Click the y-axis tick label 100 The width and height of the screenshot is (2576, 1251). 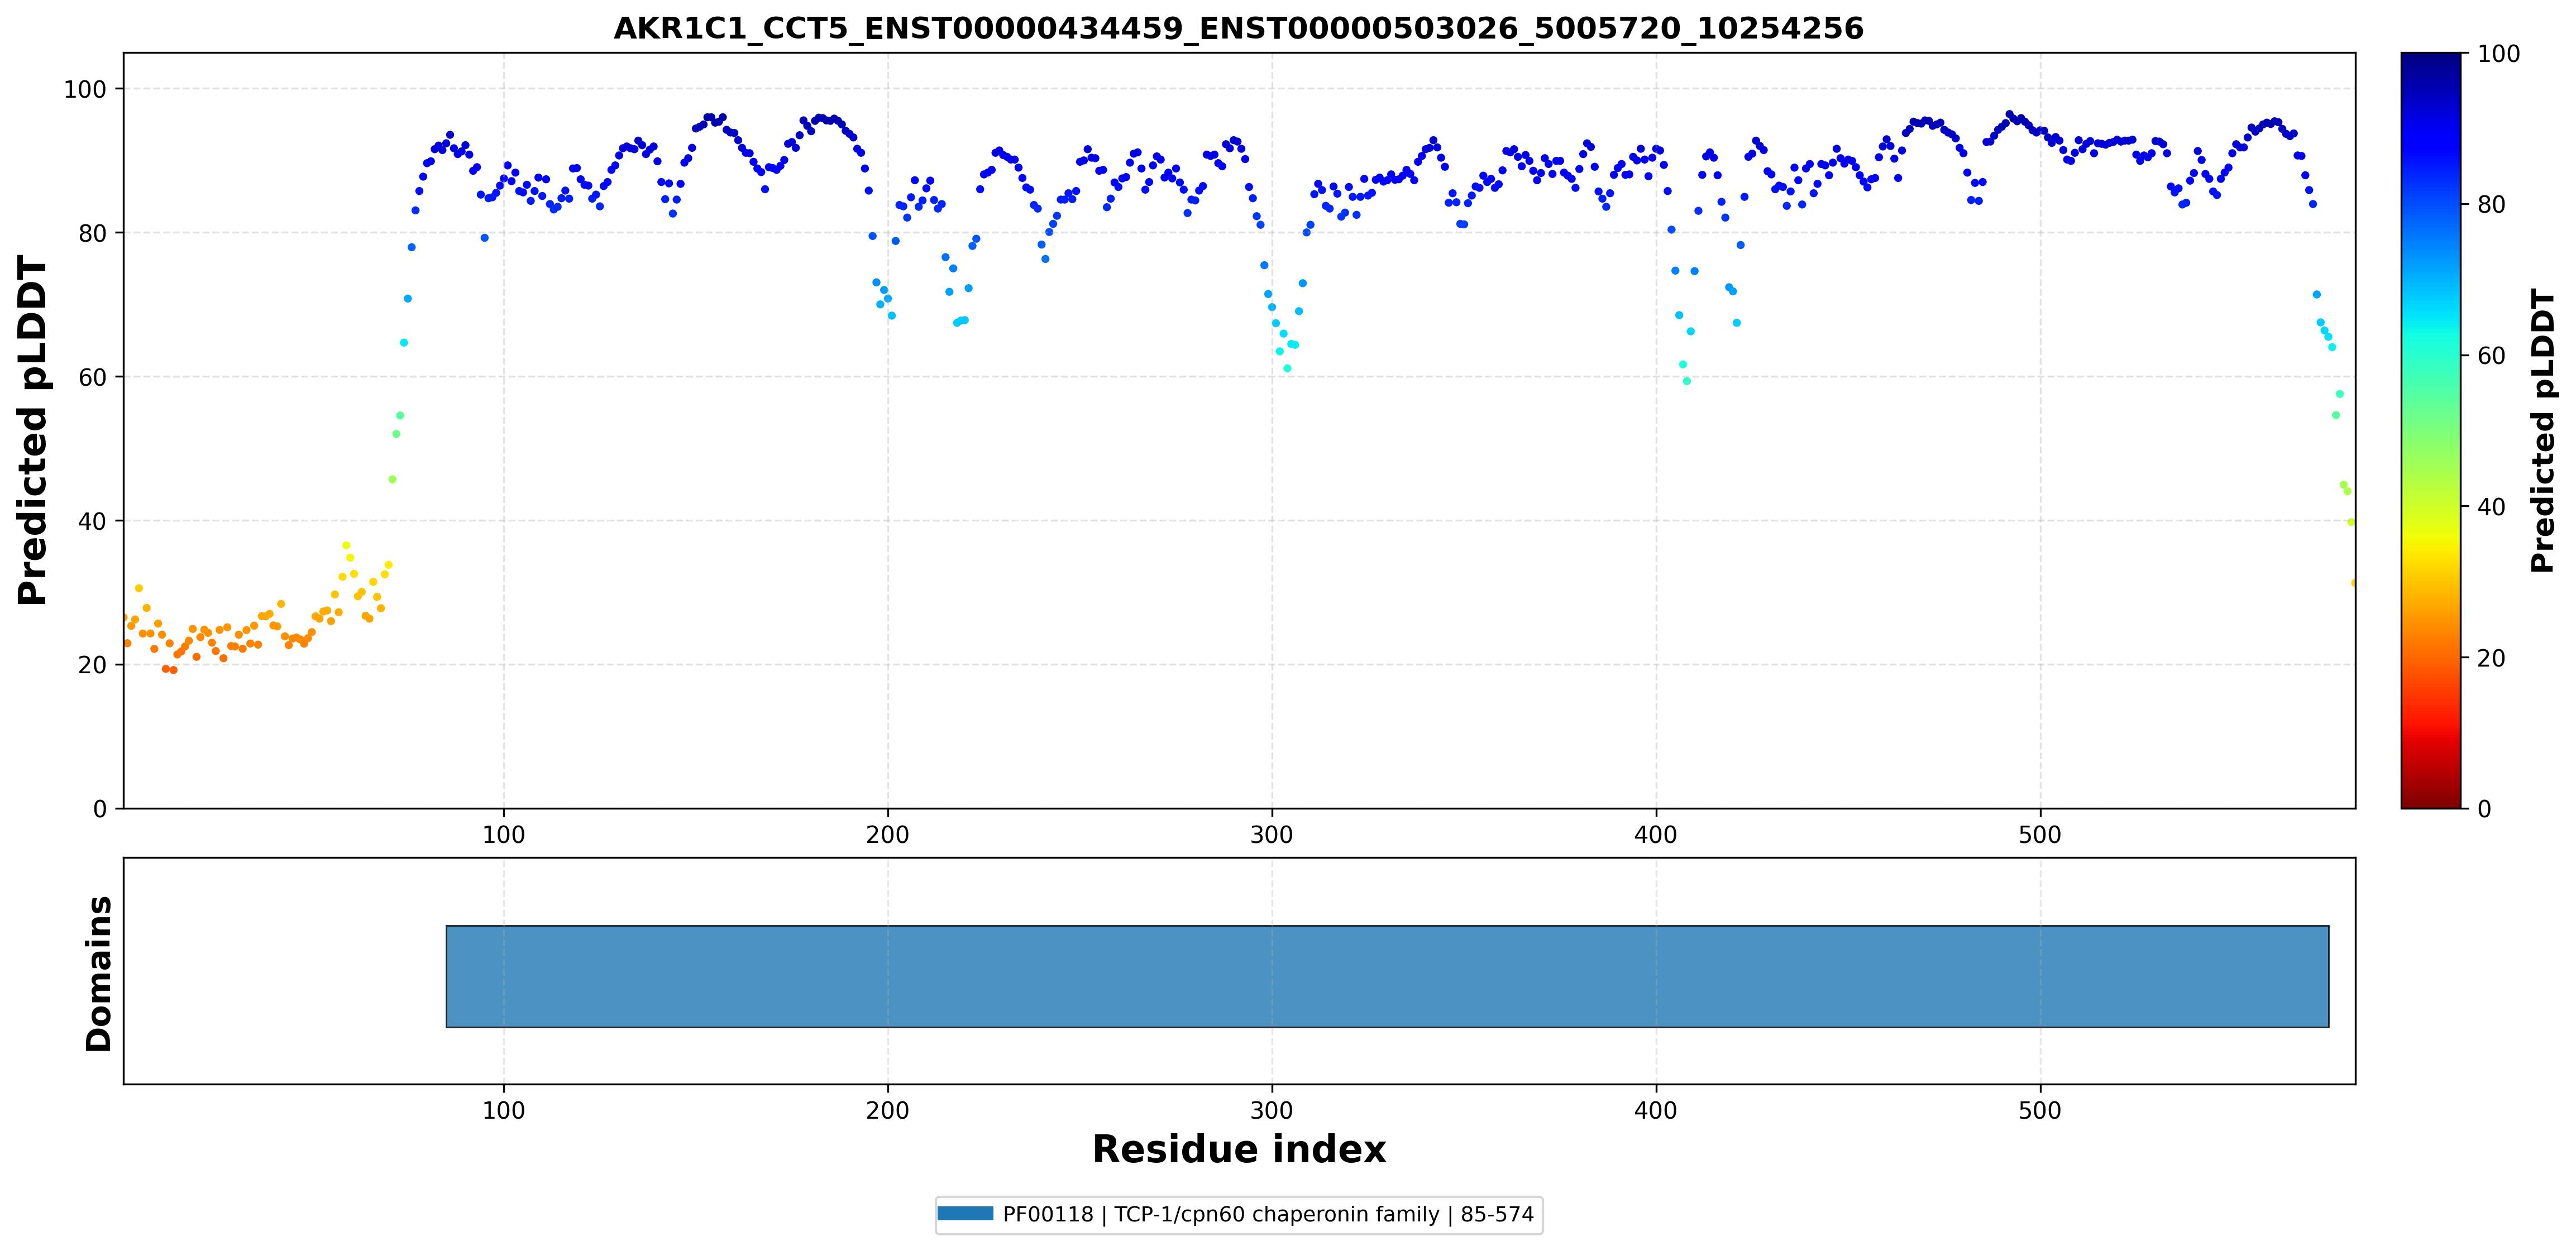pos(85,89)
